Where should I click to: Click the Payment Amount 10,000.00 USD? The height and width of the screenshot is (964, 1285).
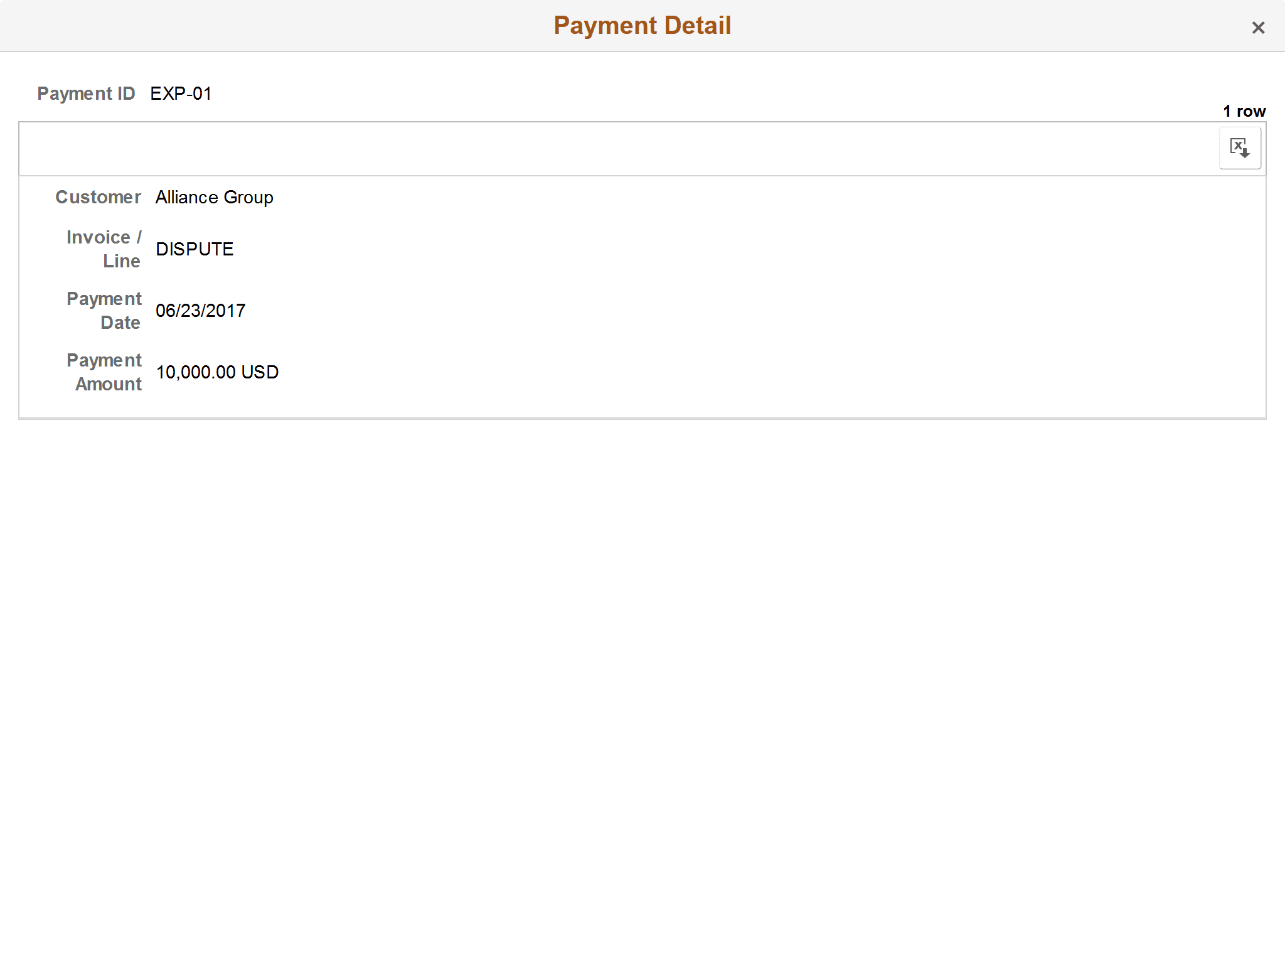(x=217, y=372)
